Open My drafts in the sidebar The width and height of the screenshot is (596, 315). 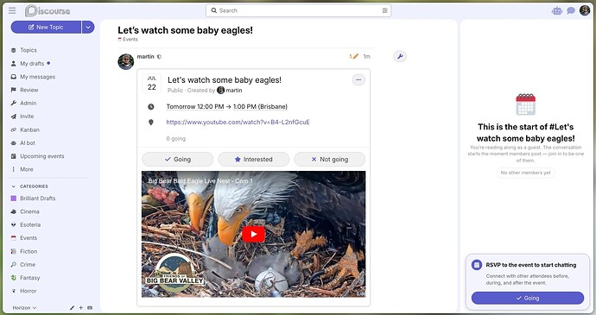pos(32,64)
